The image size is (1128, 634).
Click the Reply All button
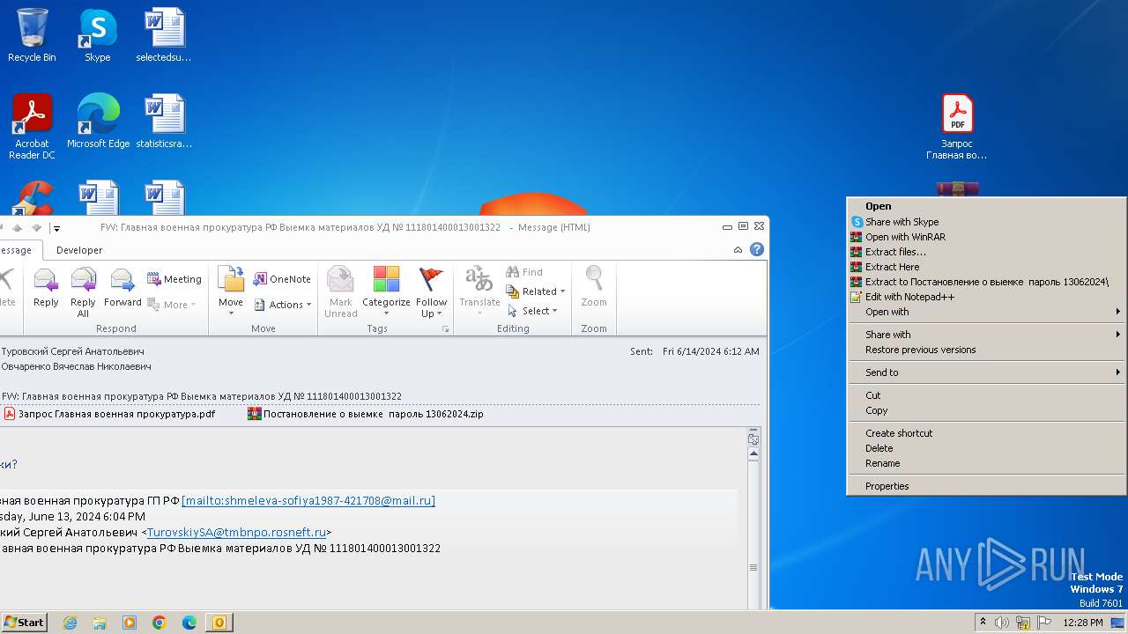(83, 292)
